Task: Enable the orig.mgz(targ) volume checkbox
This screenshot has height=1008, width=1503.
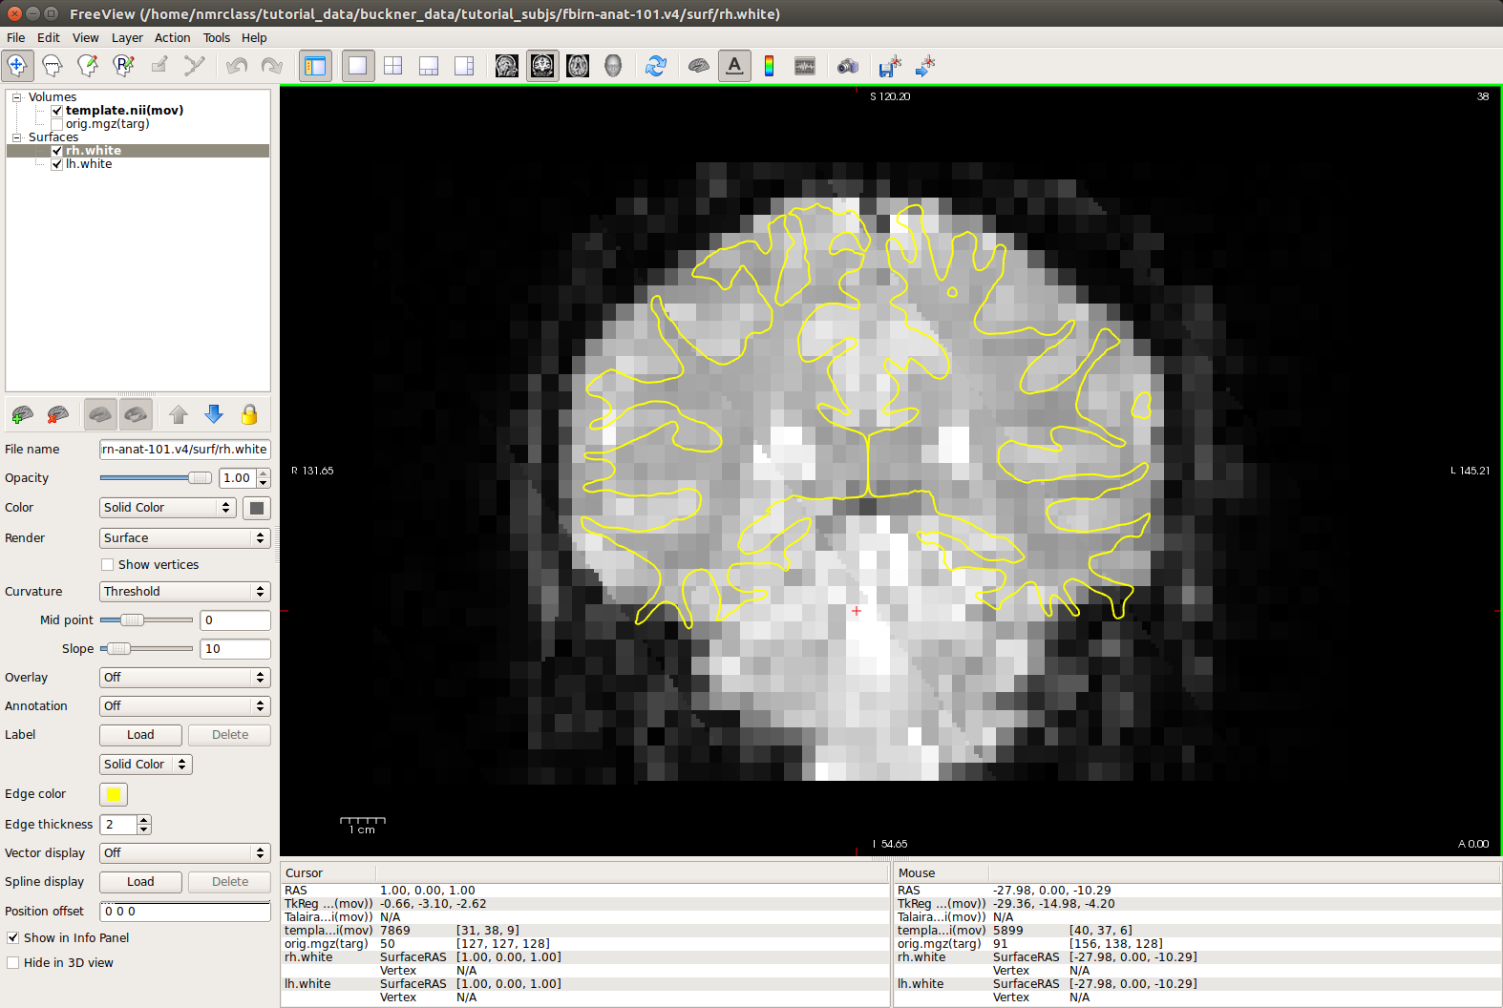Action: click(57, 124)
